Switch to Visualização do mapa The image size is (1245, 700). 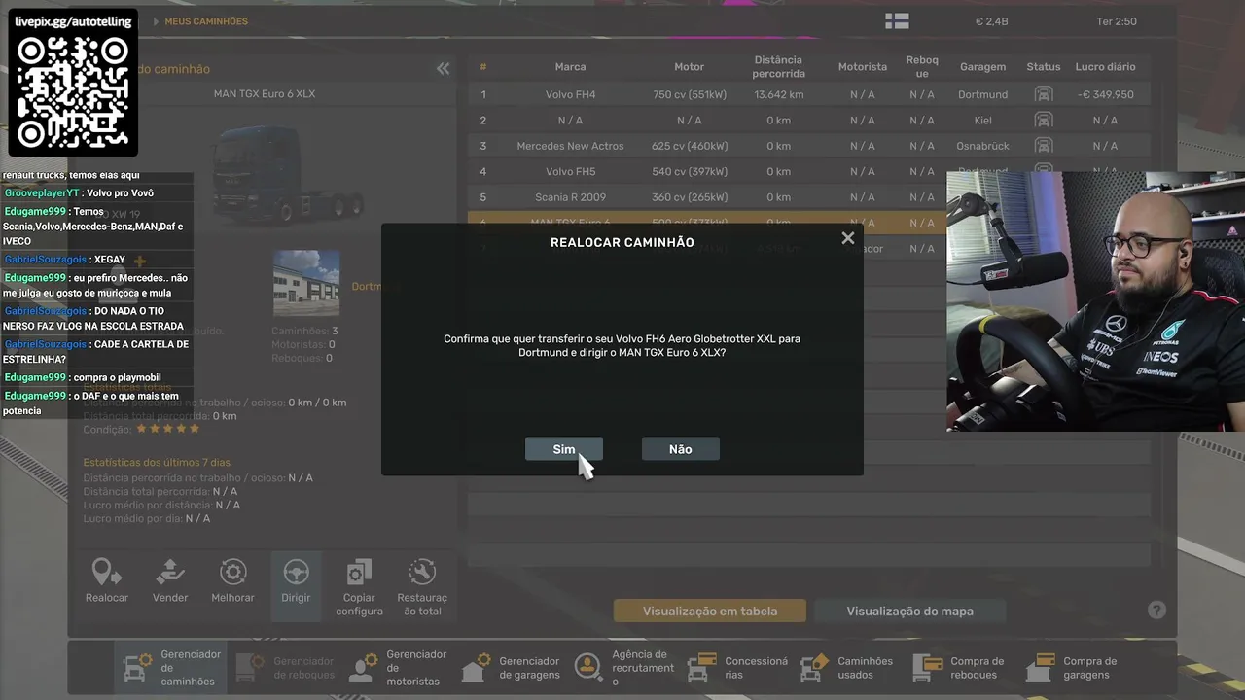tap(909, 612)
